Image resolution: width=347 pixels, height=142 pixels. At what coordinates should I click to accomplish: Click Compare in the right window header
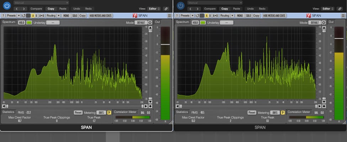coord(210,9)
